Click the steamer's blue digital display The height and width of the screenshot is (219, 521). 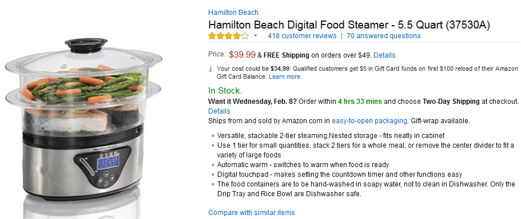tap(108, 163)
